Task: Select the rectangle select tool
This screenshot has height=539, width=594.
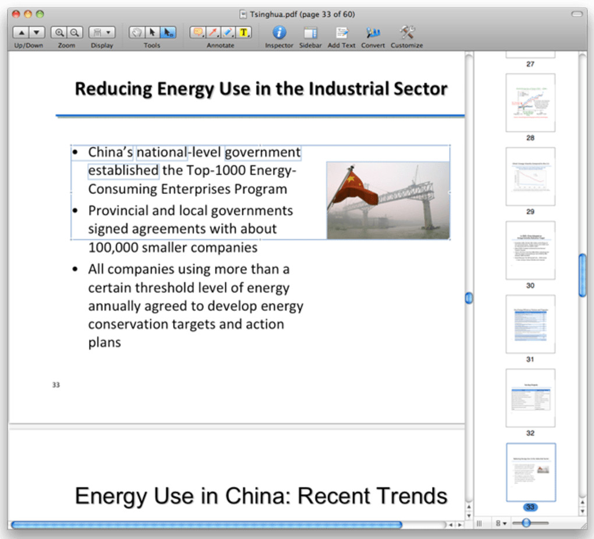Action: 168,33
